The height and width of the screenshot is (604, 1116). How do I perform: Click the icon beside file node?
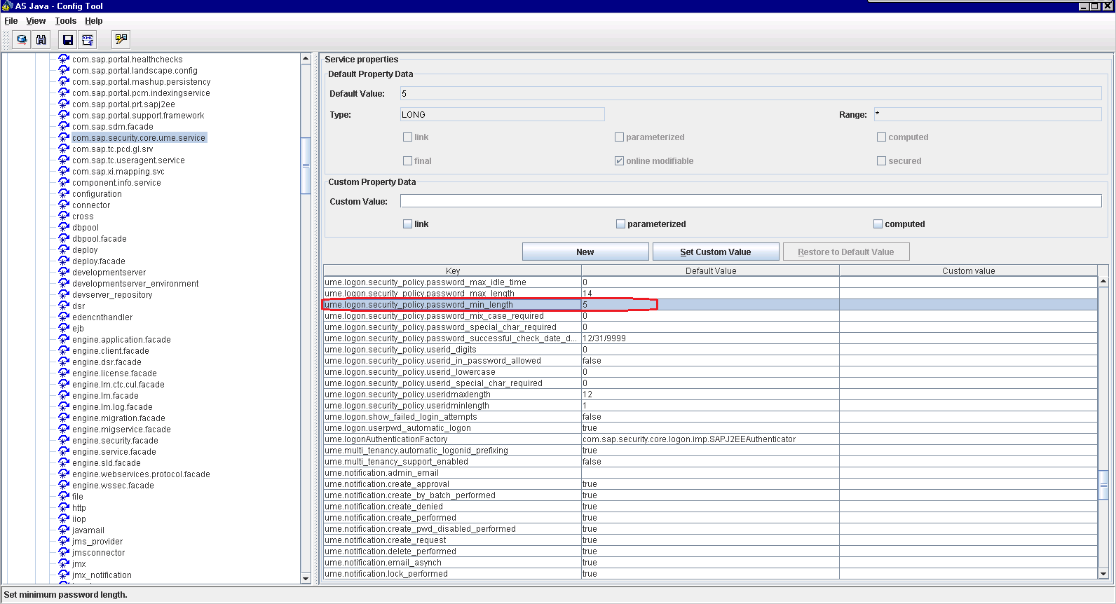(x=64, y=496)
